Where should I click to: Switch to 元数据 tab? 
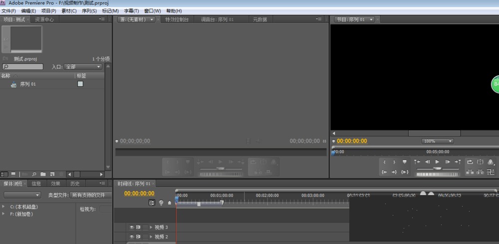coord(260,19)
